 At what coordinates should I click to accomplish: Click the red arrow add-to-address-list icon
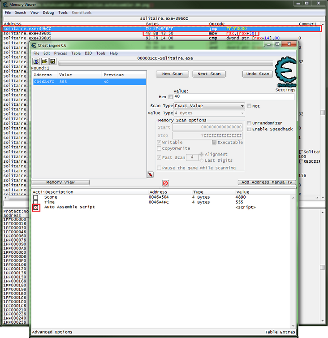pos(150,174)
